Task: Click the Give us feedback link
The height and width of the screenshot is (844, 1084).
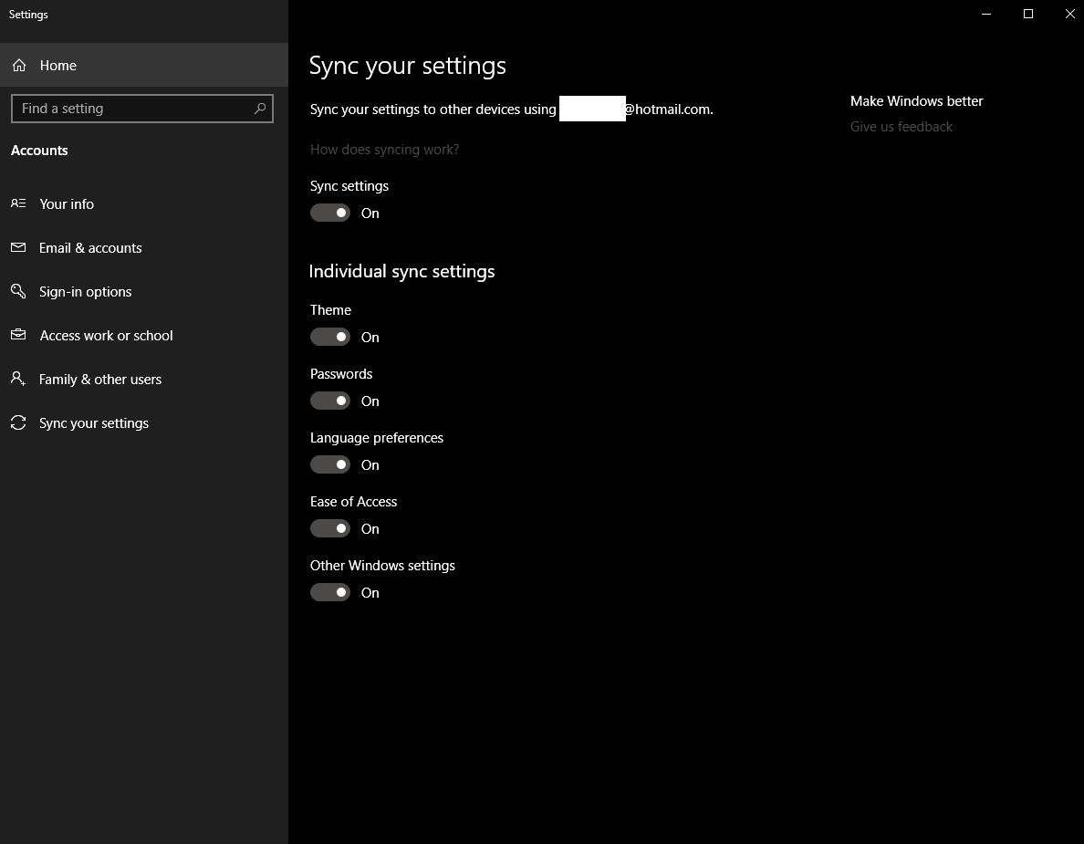Action: pyautogui.click(x=901, y=127)
